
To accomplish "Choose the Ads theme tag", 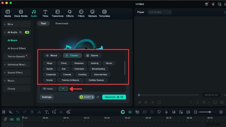I will click(x=64, y=69).
